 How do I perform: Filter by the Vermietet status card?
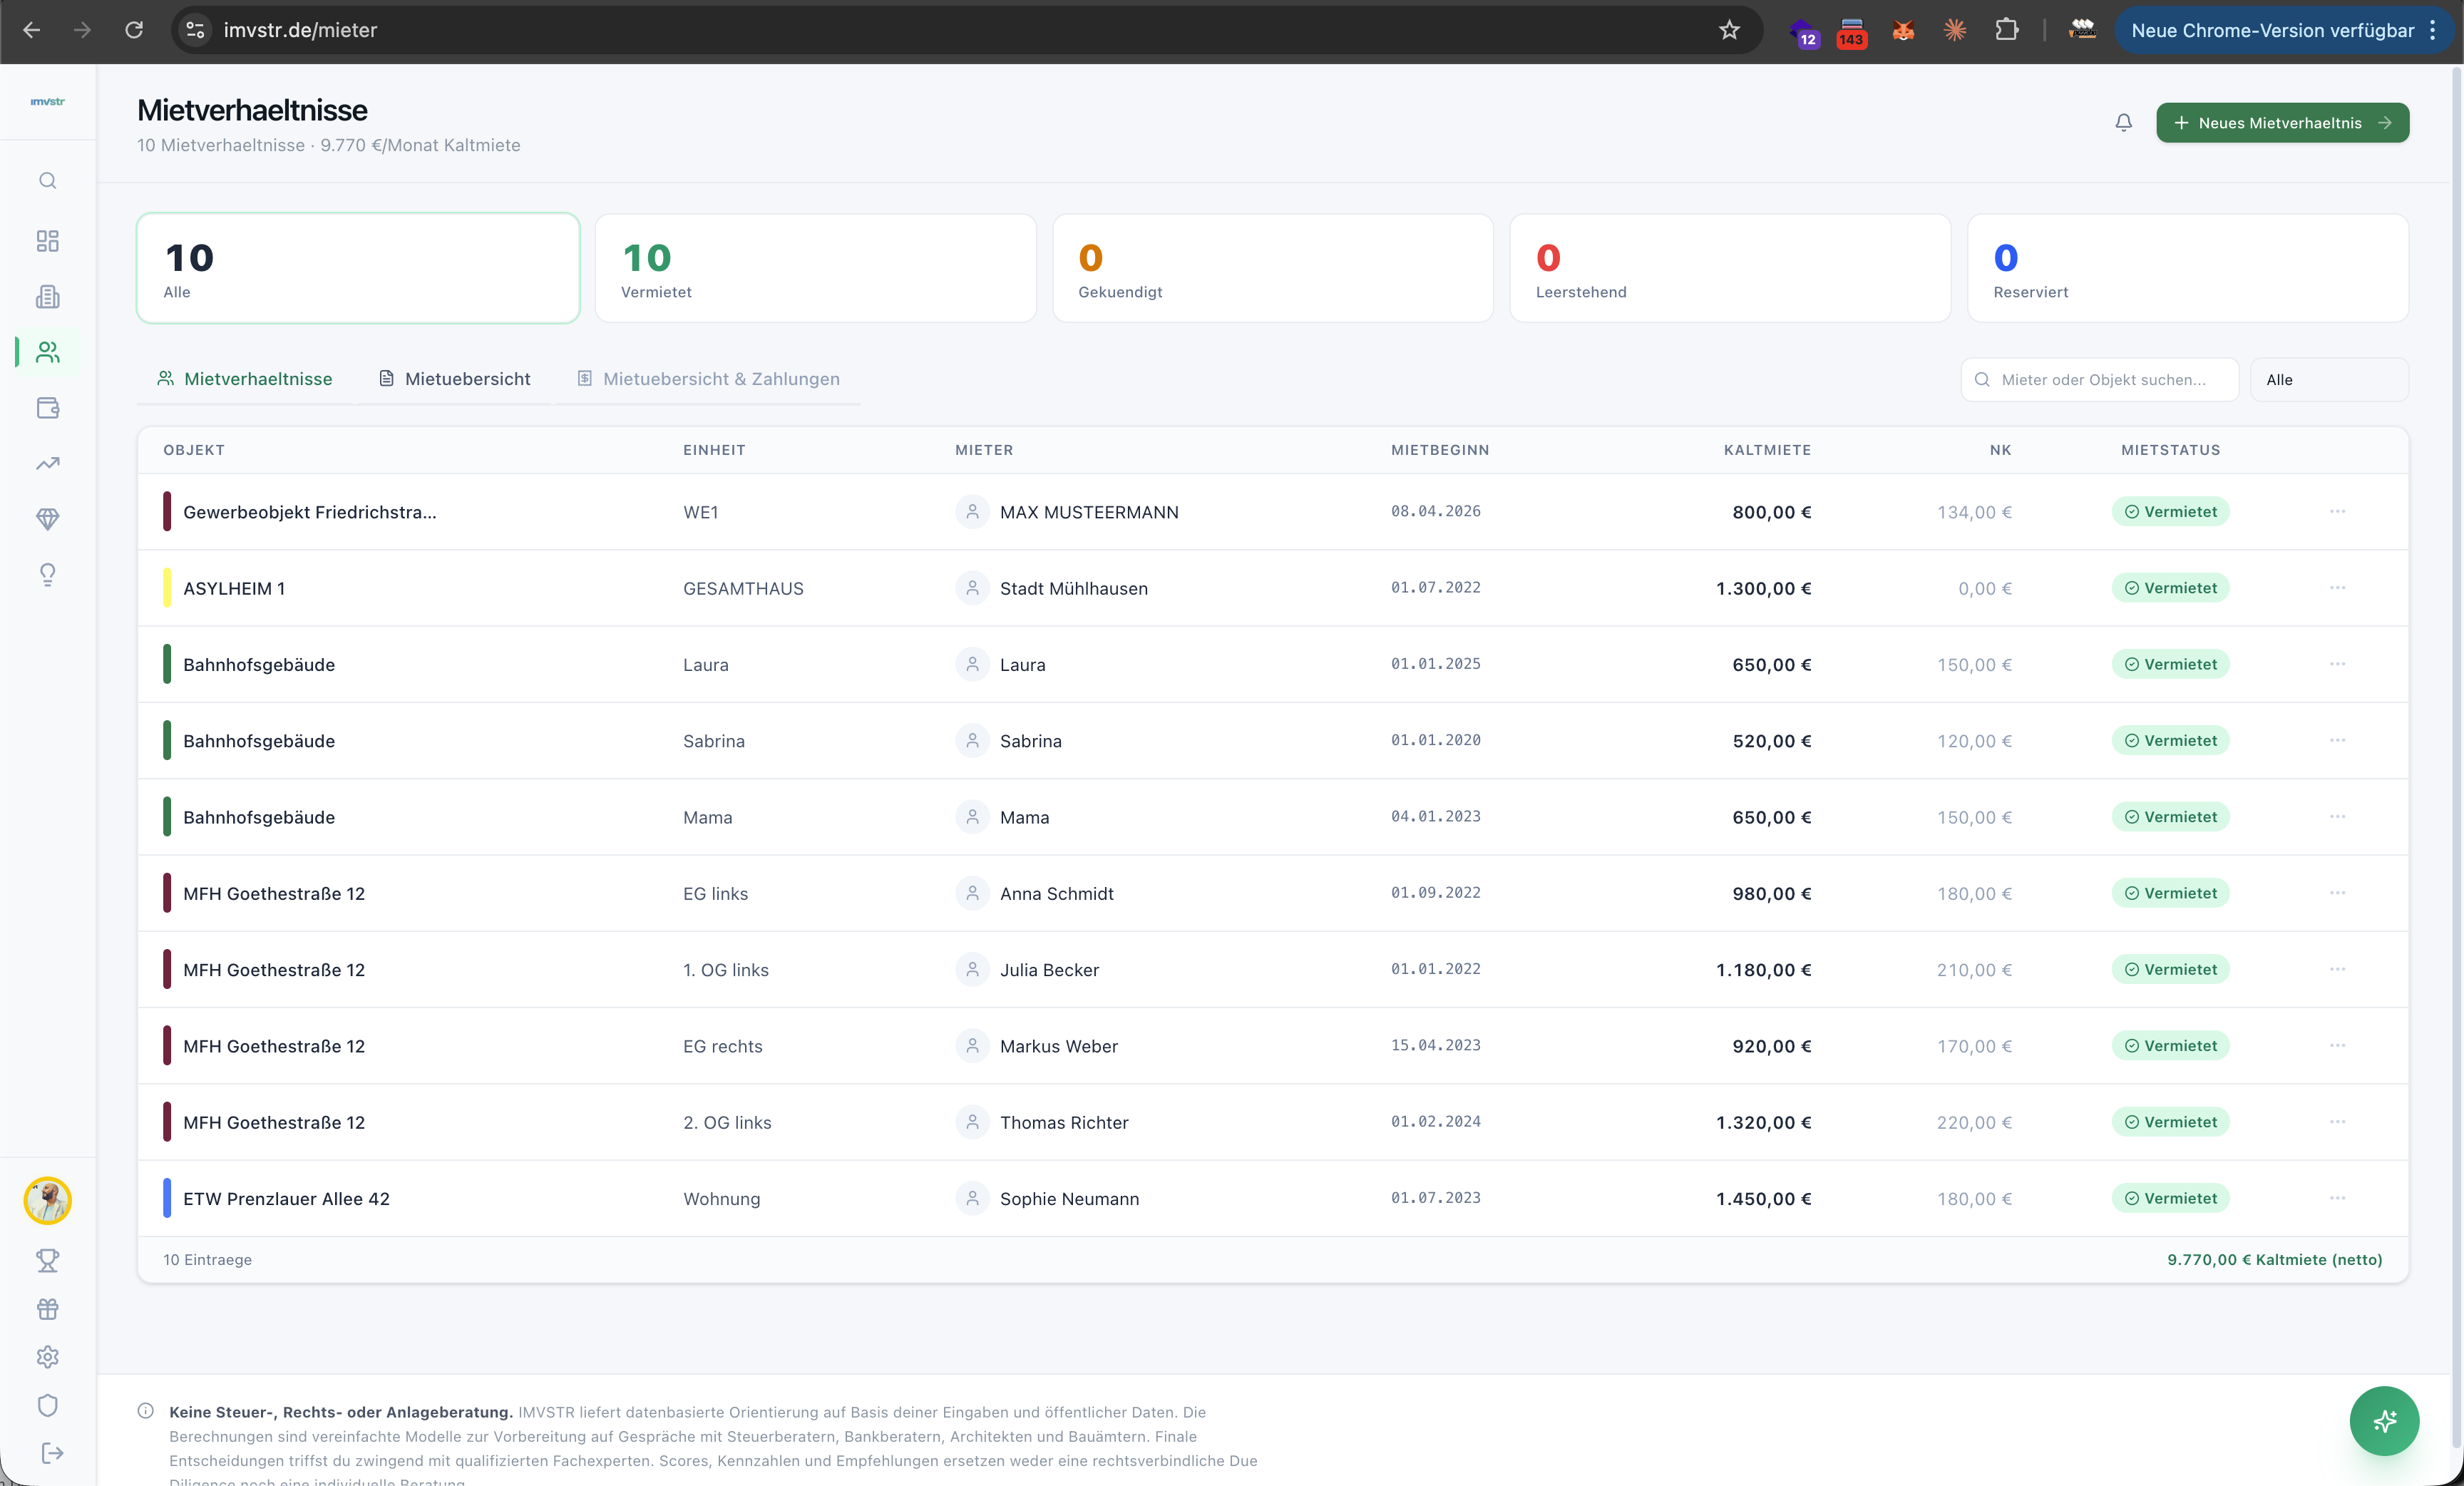[815, 268]
